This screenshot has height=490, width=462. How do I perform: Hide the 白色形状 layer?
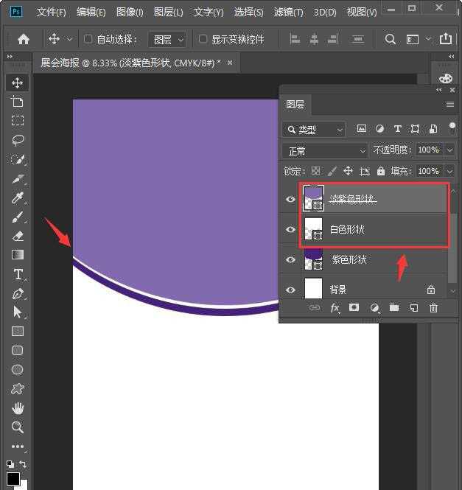(290, 230)
